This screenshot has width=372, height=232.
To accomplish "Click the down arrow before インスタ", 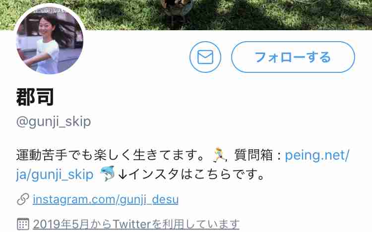I will (x=123, y=174).
